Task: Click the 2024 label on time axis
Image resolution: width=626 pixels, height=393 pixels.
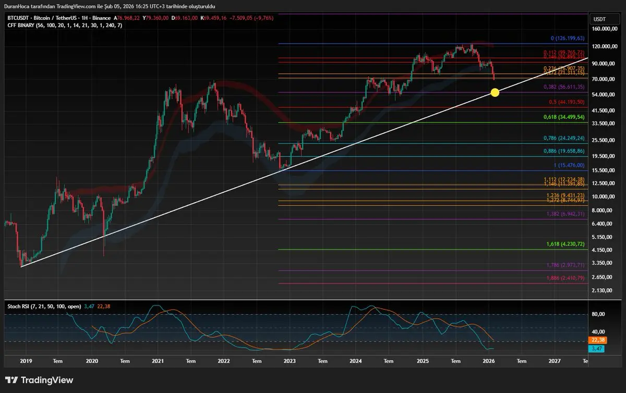Action: click(x=356, y=361)
